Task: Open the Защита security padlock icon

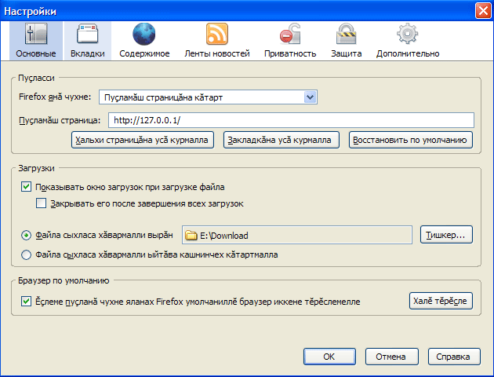Action: click(x=346, y=35)
